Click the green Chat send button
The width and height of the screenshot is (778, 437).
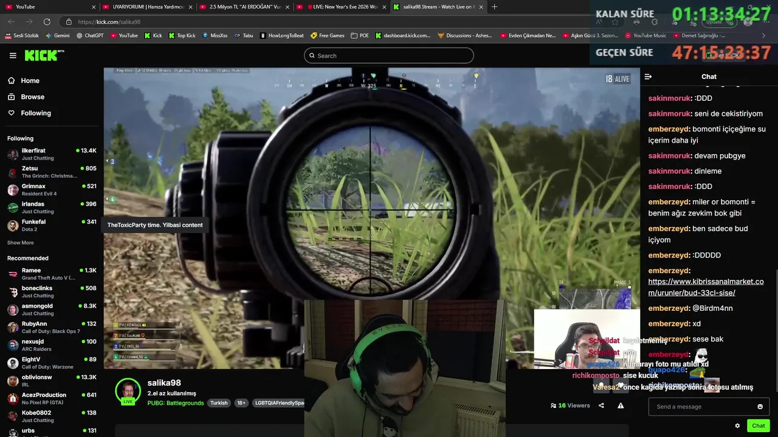click(758, 425)
